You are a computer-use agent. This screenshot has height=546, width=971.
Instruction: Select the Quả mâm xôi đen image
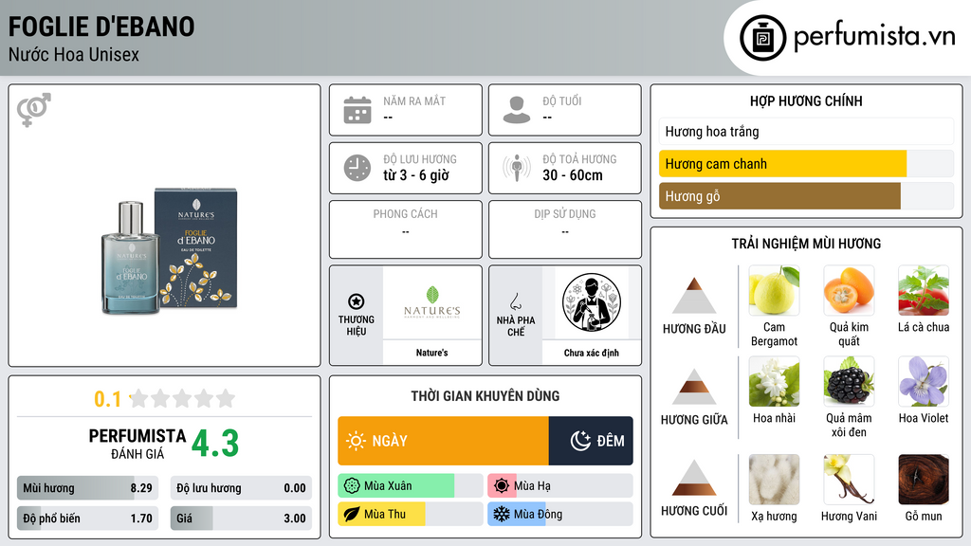coord(849,381)
